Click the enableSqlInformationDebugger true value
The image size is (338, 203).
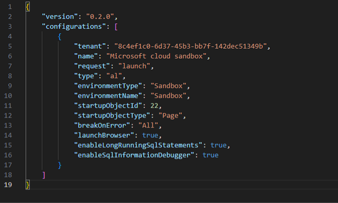(x=210, y=155)
